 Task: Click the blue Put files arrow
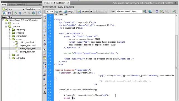coord(20,13)
